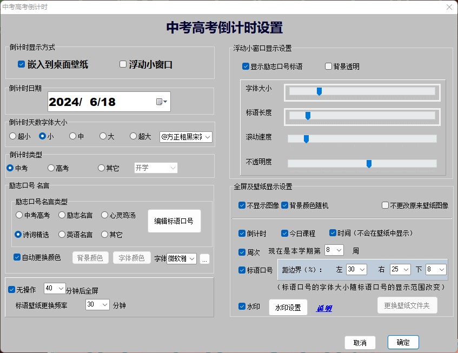Toggle the 水印 checkbox
The height and width of the screenshot is (353, 458).
tap(242, 307)
